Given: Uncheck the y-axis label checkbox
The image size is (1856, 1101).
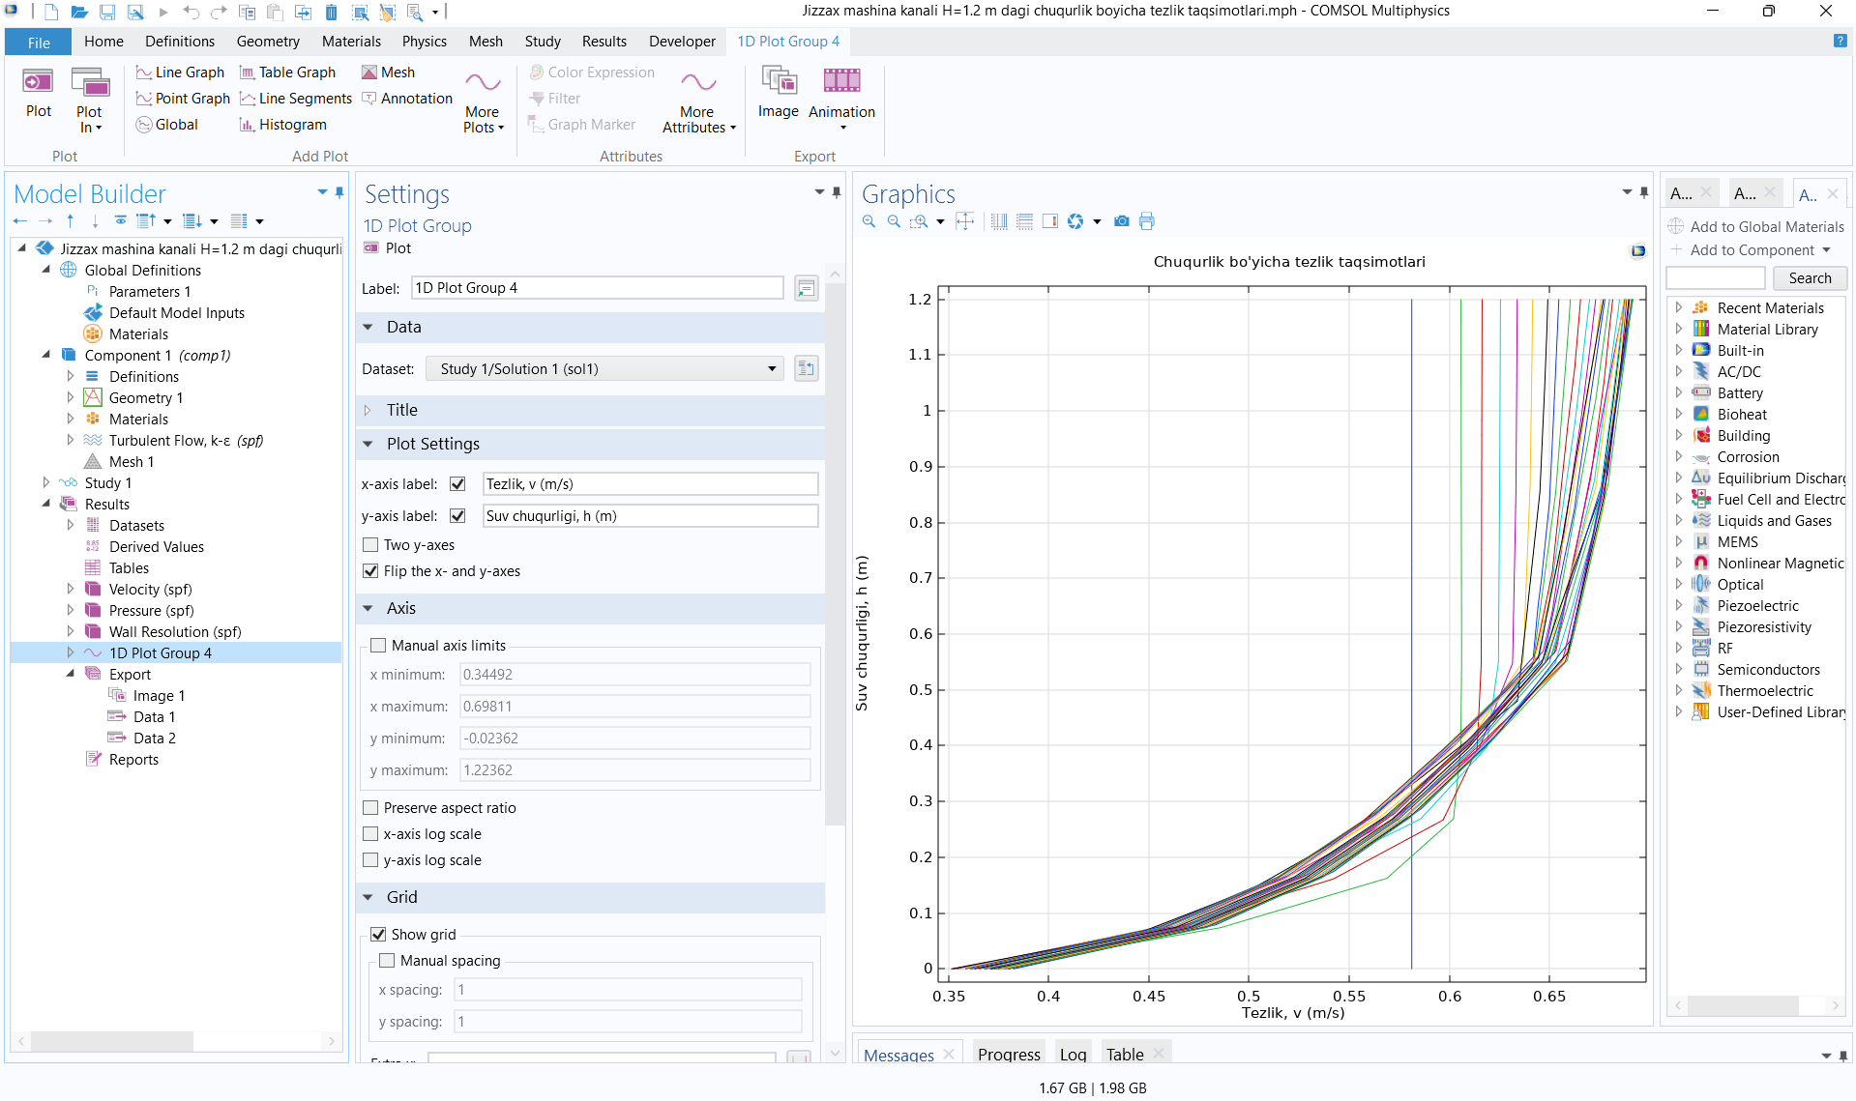Looking at the screenshot, I should [457, 516].
